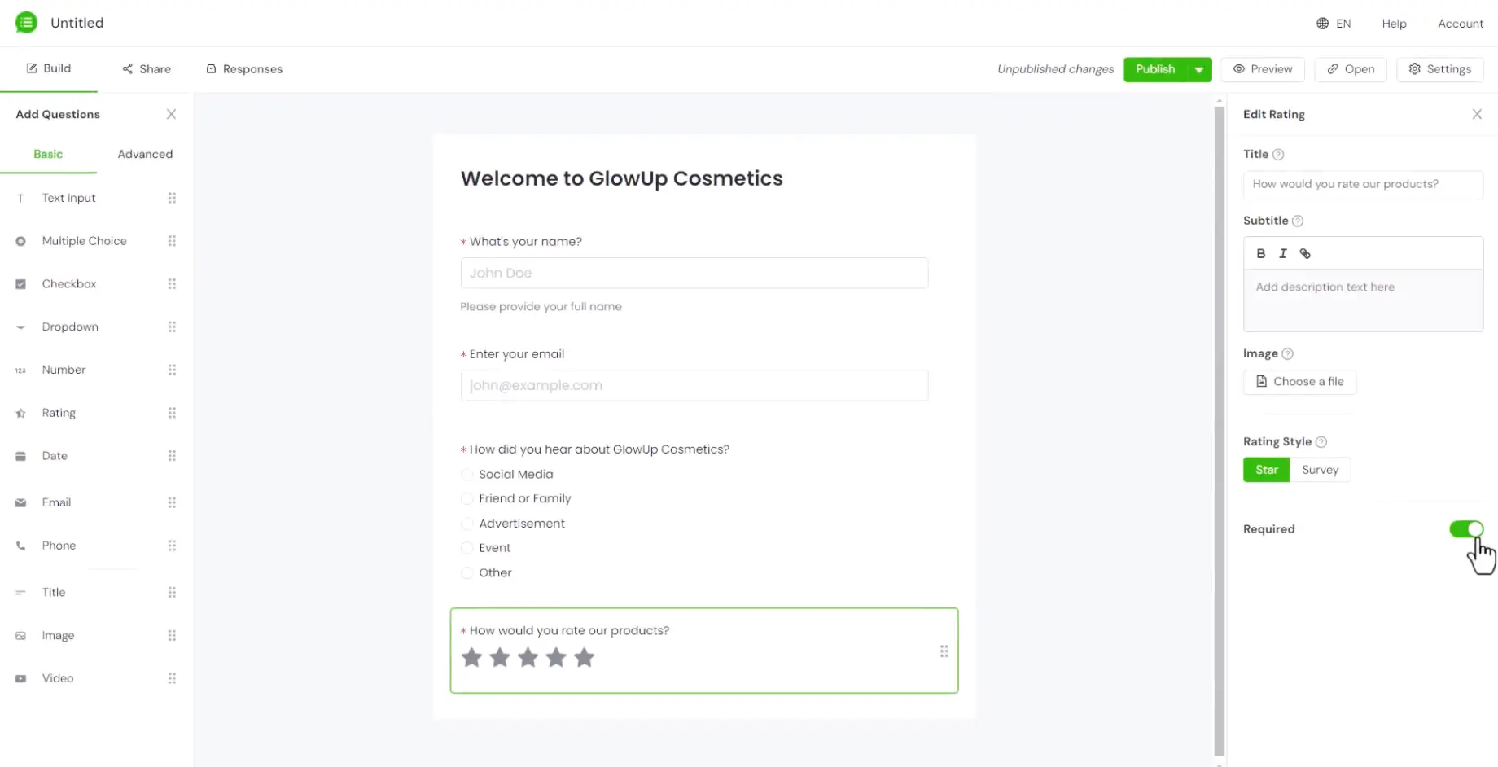Click the first star in rating question
This screenshot has height=767, width=1498.
click(471, 657)
